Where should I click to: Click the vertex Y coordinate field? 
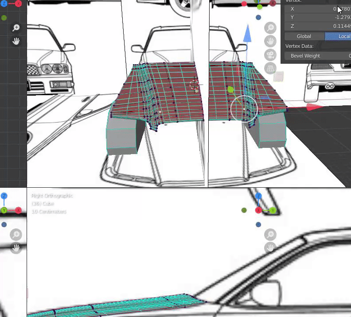click(317, 17)
